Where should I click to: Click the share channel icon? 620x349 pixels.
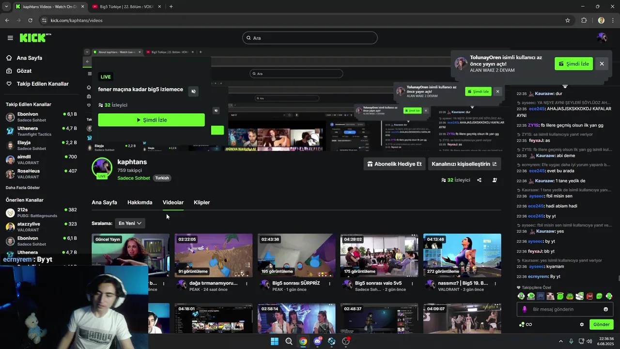pyautogui.click(x=479, y=180)
